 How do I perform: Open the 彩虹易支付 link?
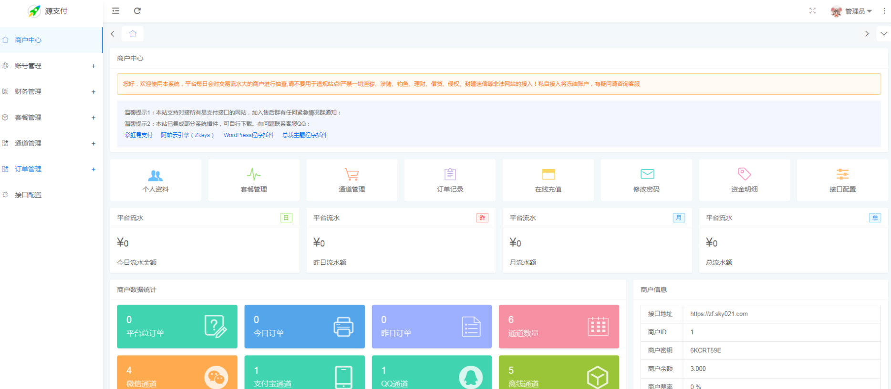point(138,135)
